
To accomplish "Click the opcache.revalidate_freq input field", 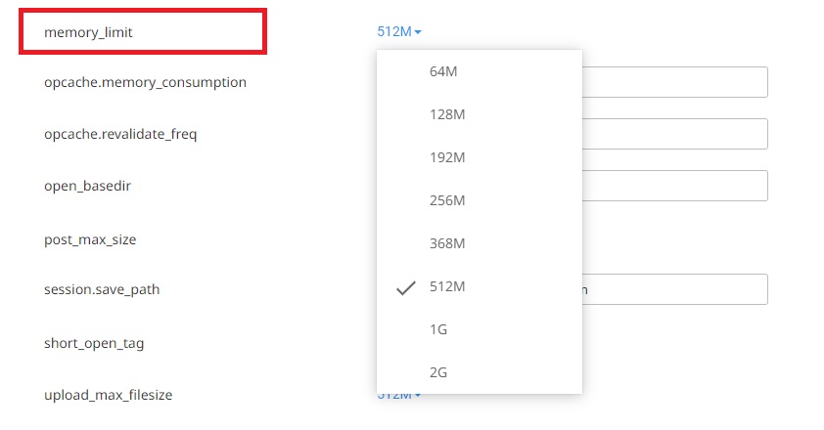I will point(674,134).
